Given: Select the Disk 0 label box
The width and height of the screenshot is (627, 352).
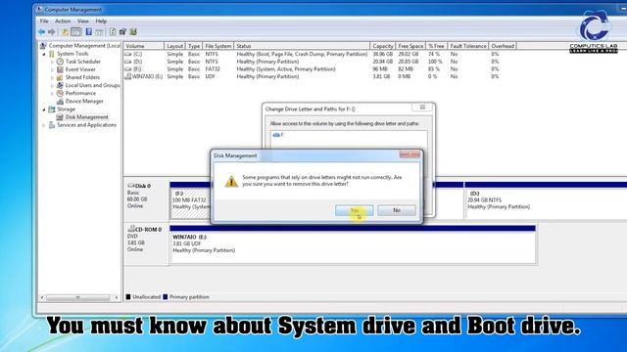Looking at the screenshot, I should (146, 199).
